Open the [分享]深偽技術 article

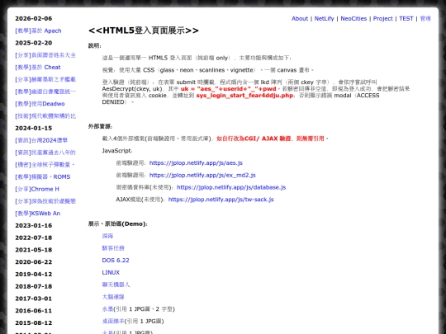pyautogui.click(x=45, y=201)
